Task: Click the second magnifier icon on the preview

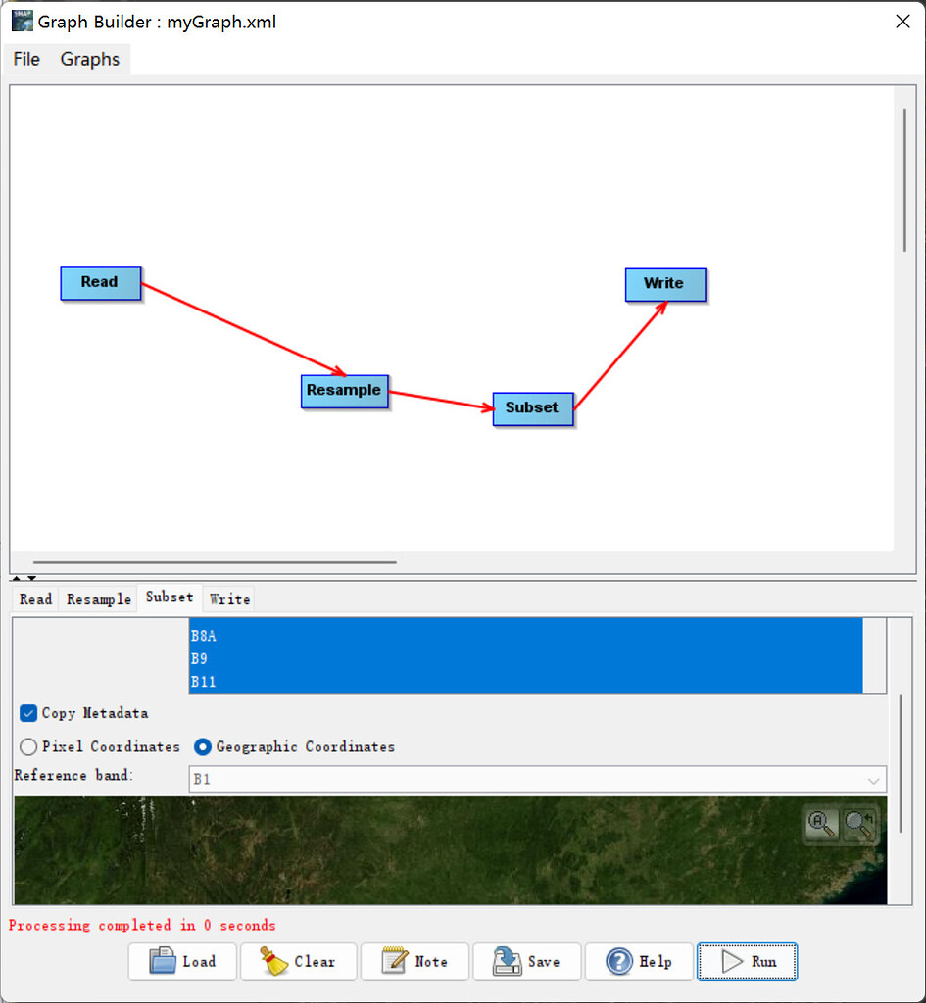Action: tap(859, 825)
